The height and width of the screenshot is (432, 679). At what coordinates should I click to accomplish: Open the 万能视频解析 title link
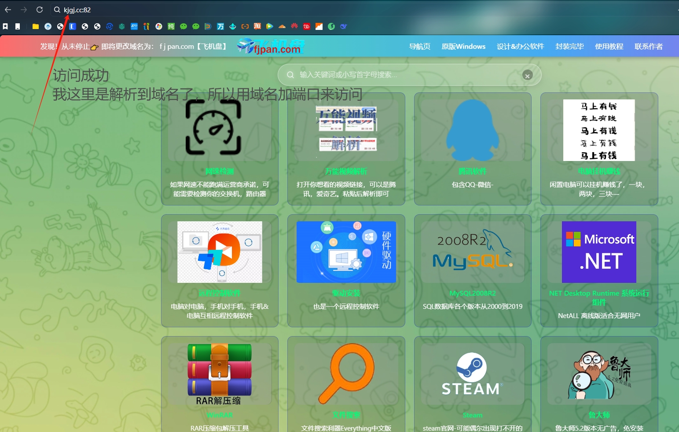click(346, 171)
